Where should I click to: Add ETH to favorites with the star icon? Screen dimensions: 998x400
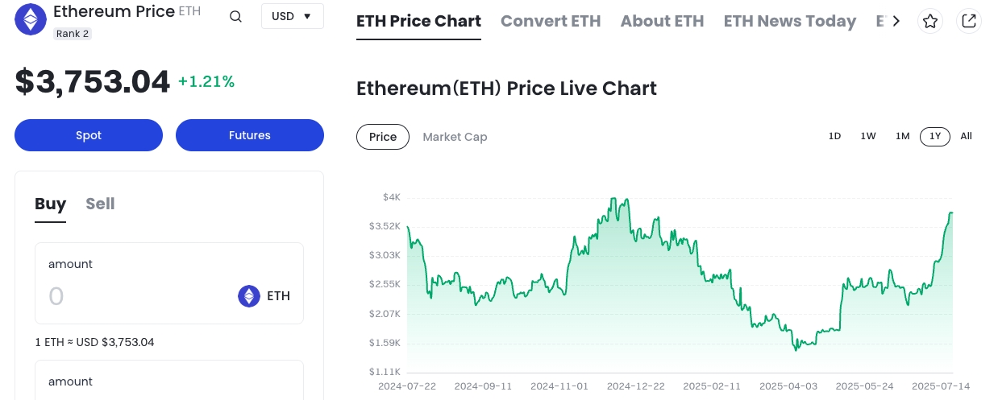coord(930,21)
